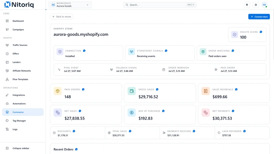
Task: Open the notifications bell
Action: tap(247, 5)
